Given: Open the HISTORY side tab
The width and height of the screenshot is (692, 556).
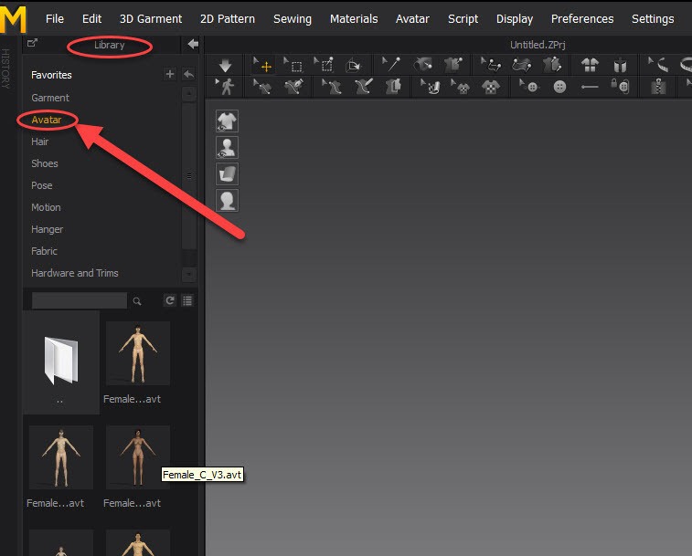Looking at the screenshot, I should pyautogui.click(x=5, y=68).
